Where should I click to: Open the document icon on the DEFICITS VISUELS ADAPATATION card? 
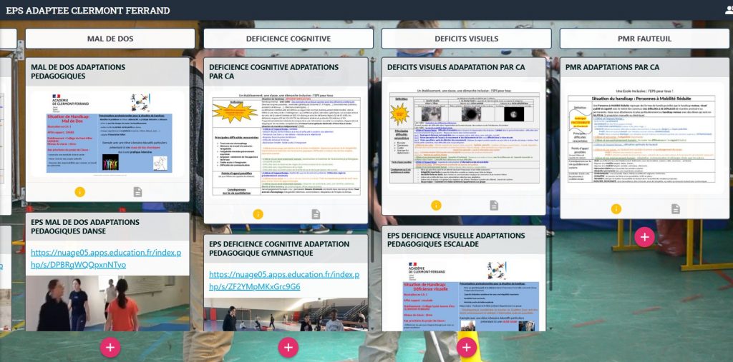point(494,206)
